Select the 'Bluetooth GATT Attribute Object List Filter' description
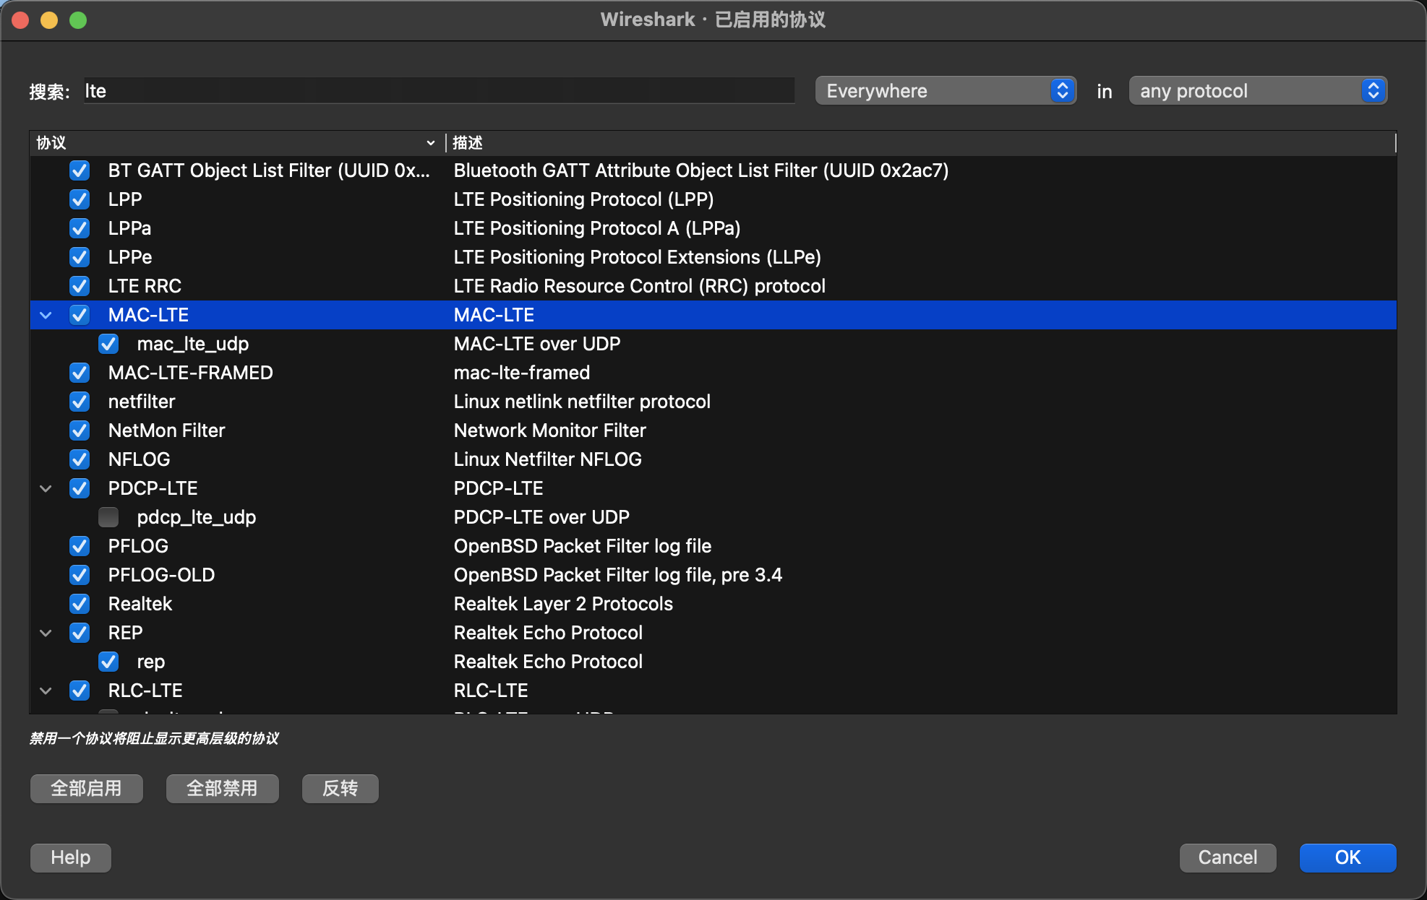The height and width of the screenshot is (900, 1427). (x=701, y=170)
